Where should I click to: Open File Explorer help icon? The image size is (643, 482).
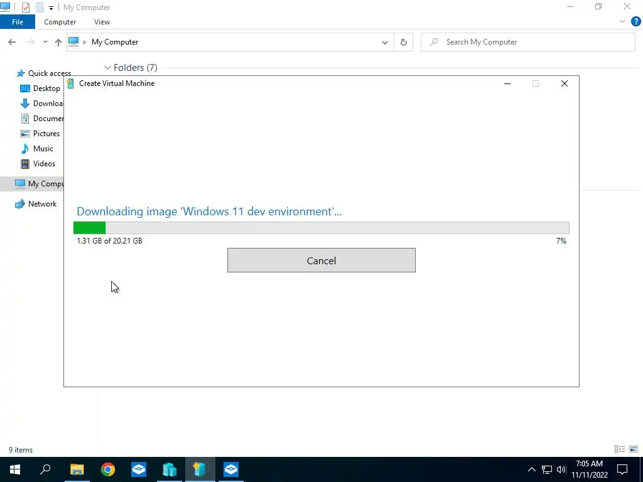click(635, 22)
